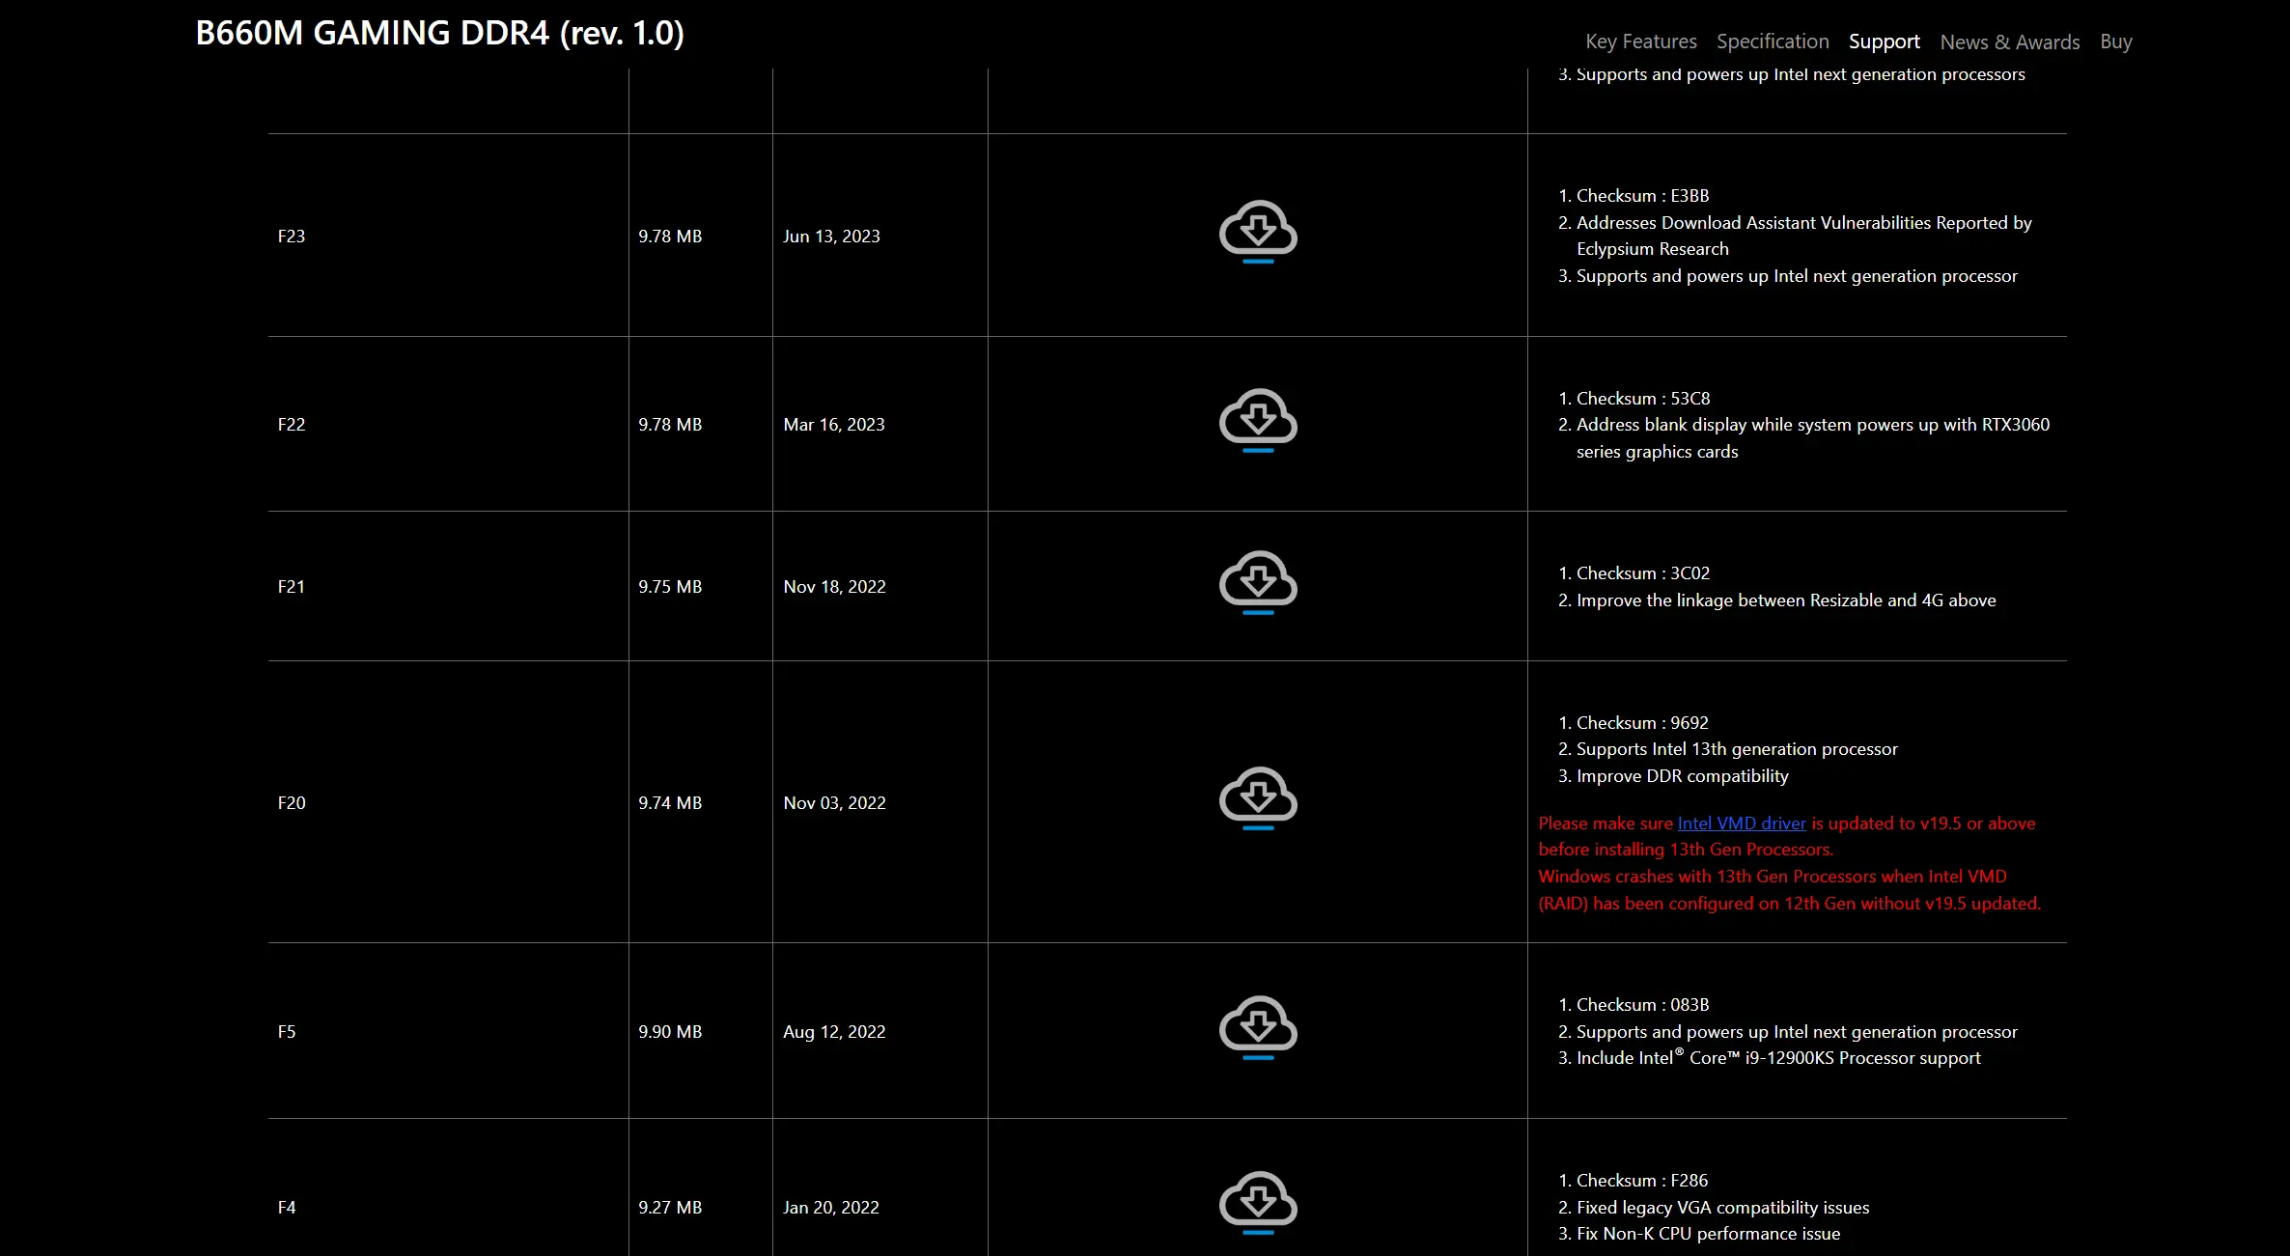The height and width of the screenshot is (1256, 2290).
Task: Click the Checksum : F286 line
Action: (x=1642, y=1181)
